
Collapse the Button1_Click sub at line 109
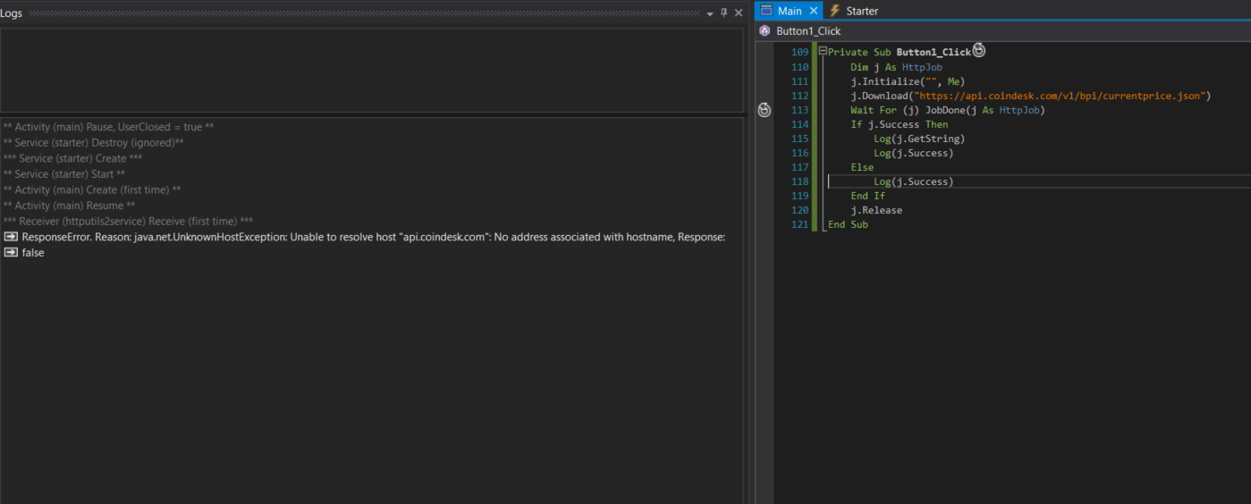823,52
